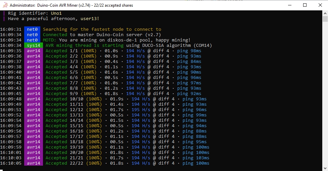Click the vertical scrollbar thumb
The width and height of the screenshot is (328, 171).
point(325,19)
